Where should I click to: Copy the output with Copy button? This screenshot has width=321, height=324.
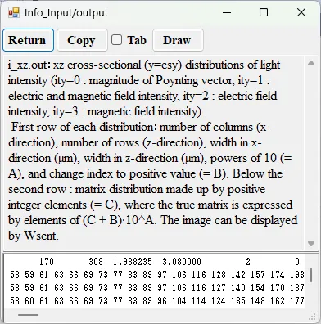pos(82,40)
